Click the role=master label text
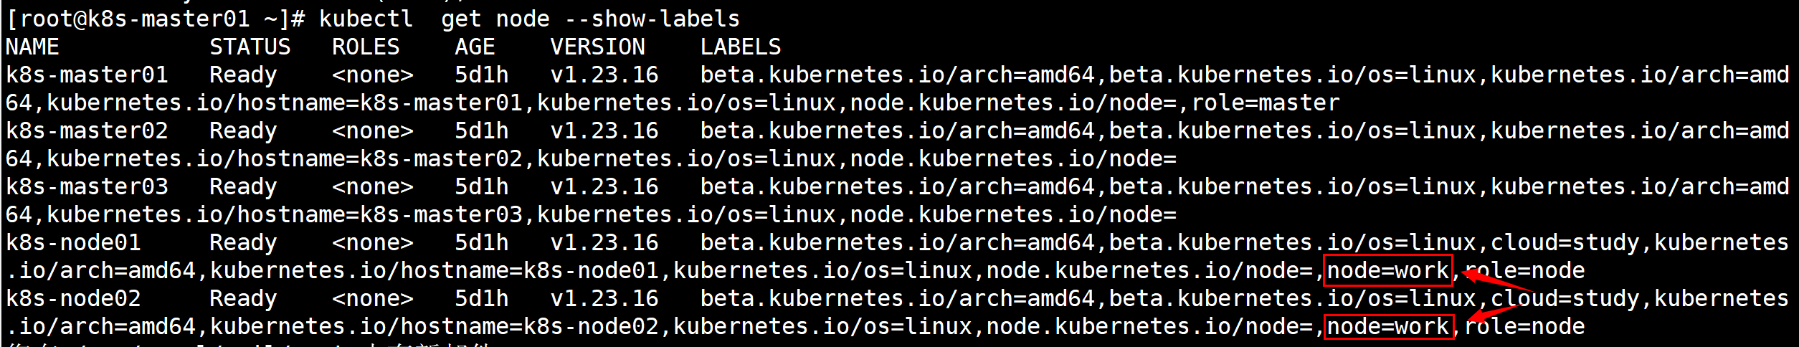 click(1265, 103)
